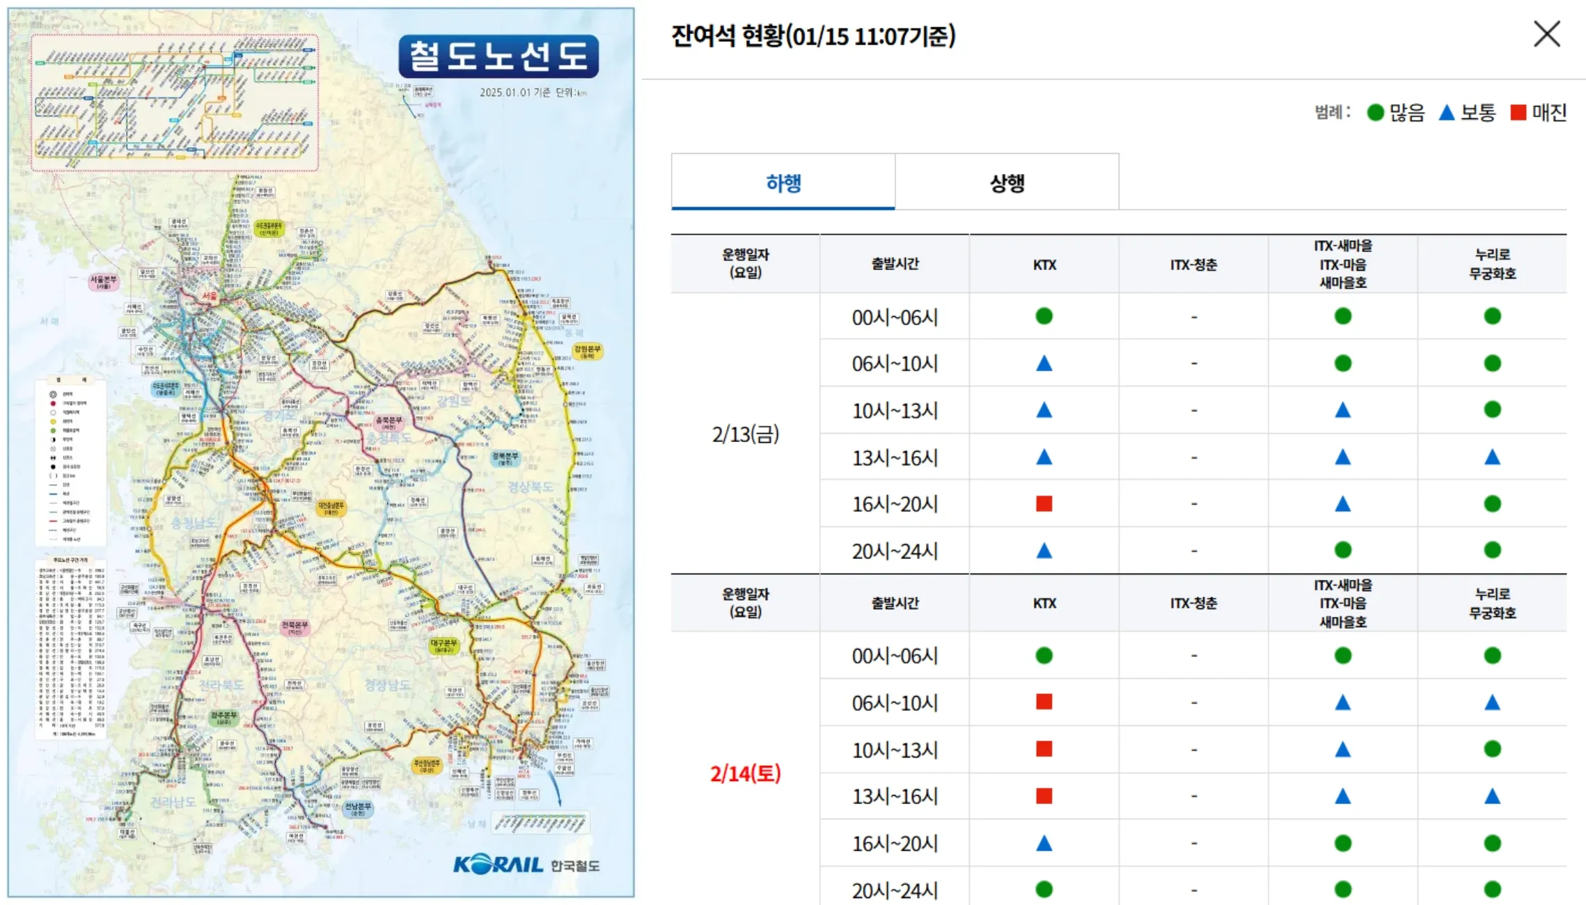Select the 하행 tab

pyautogui.click(x=782, y=182)
